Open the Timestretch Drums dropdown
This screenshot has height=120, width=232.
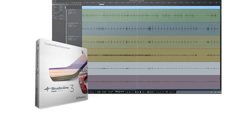[61, 8]
